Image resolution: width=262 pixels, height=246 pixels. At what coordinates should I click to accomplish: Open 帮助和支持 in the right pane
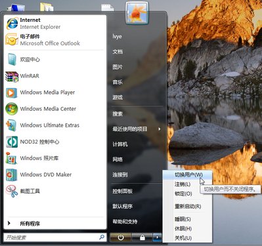pyautogui.click(x=125, y=222)
